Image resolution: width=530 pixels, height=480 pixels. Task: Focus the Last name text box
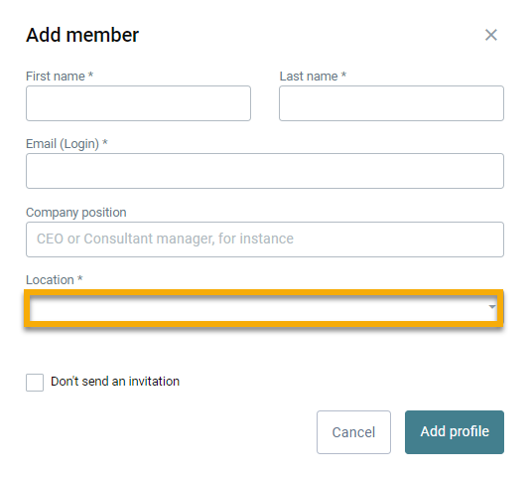point(391,103)
